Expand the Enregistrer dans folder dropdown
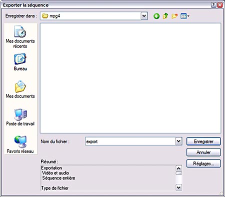225x197 pixels. point(144,16)
